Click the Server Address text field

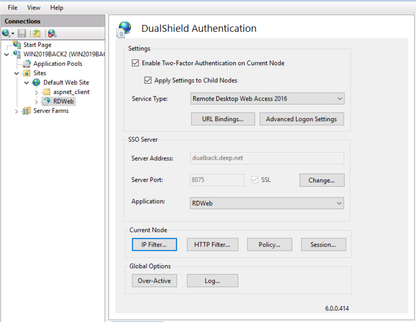pos(267,158)
